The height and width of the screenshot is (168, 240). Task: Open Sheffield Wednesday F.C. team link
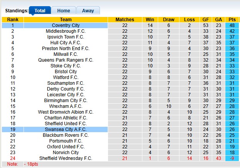coord(66,158)
